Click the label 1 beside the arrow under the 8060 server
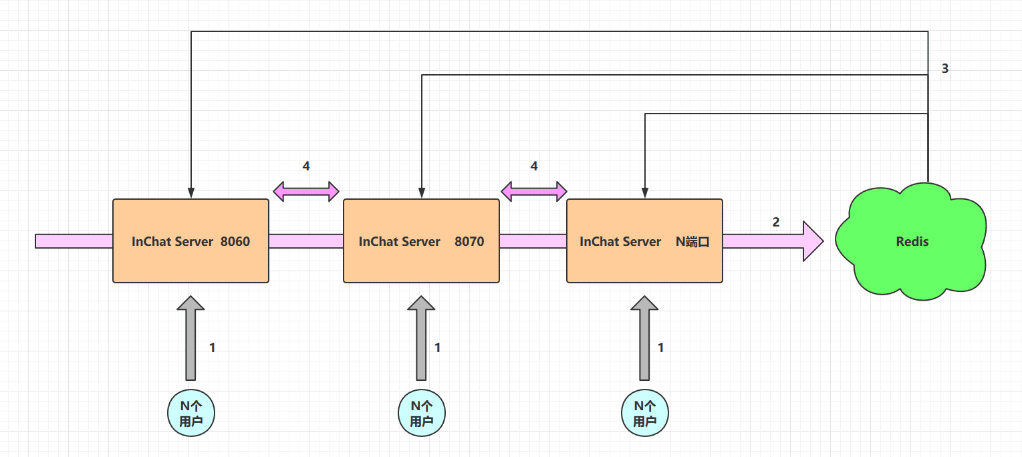This screenshot has height=457, width=1022. pyautogui.click(x=213, y=347)
